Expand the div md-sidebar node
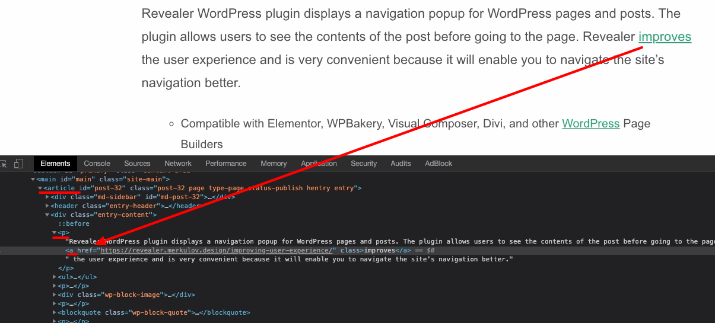This screenshot has height=323, width=715. coord(47,197)
